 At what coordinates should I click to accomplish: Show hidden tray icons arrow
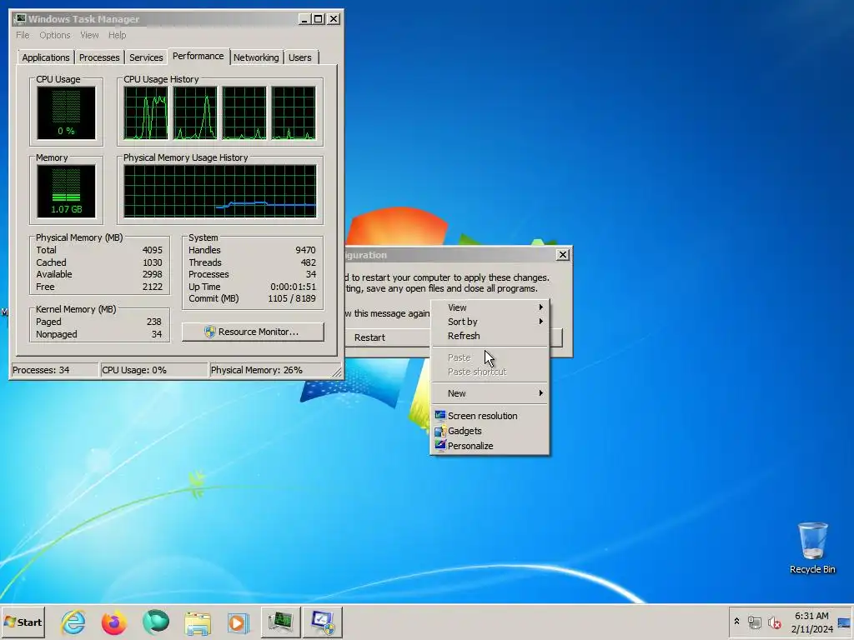pos(736,622)
